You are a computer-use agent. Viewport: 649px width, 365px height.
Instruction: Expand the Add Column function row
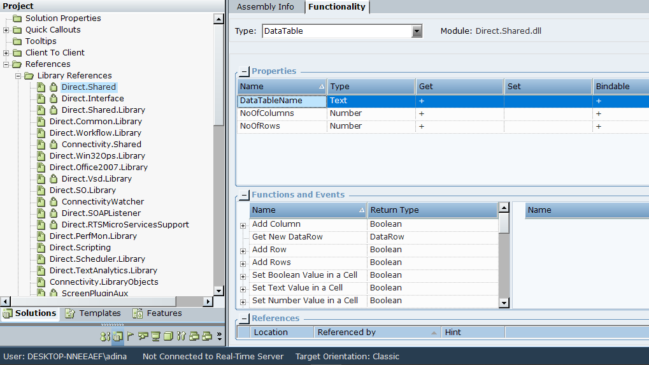coord(243,225)
